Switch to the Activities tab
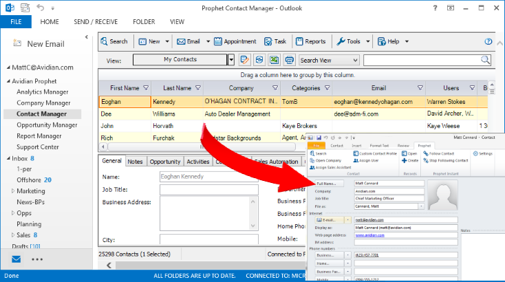505x282 pixels. point(198,162)
